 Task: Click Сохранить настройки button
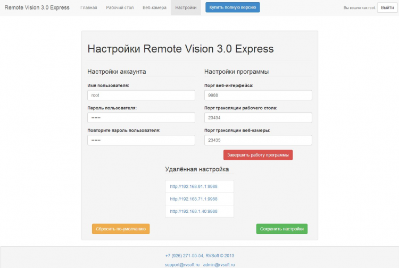click(x=281, y=229)
